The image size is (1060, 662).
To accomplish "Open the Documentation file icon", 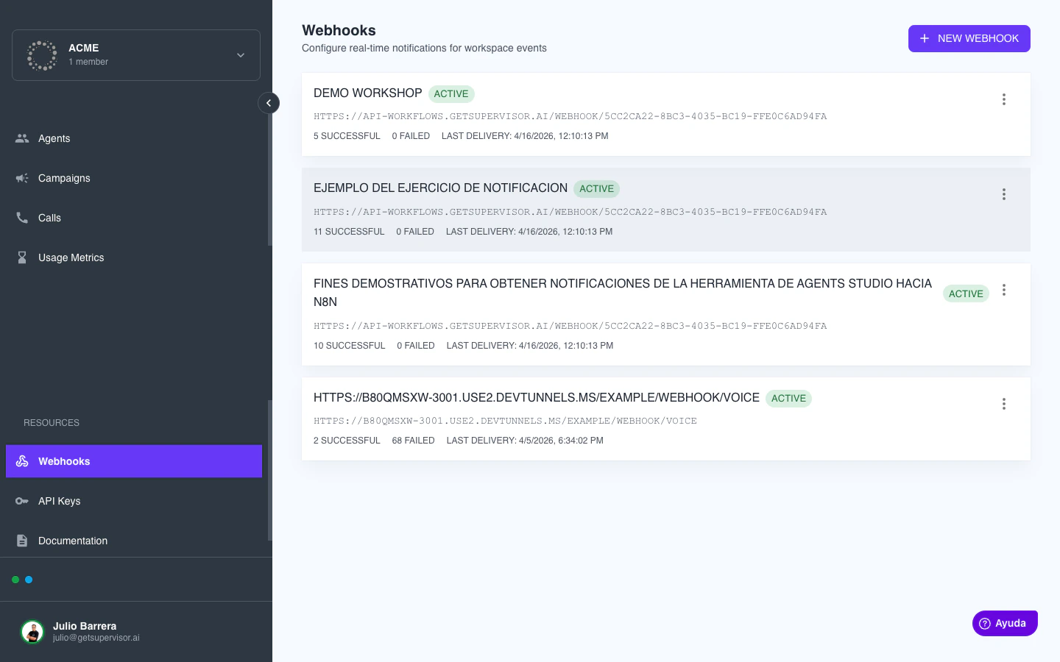I will point(22,541).
